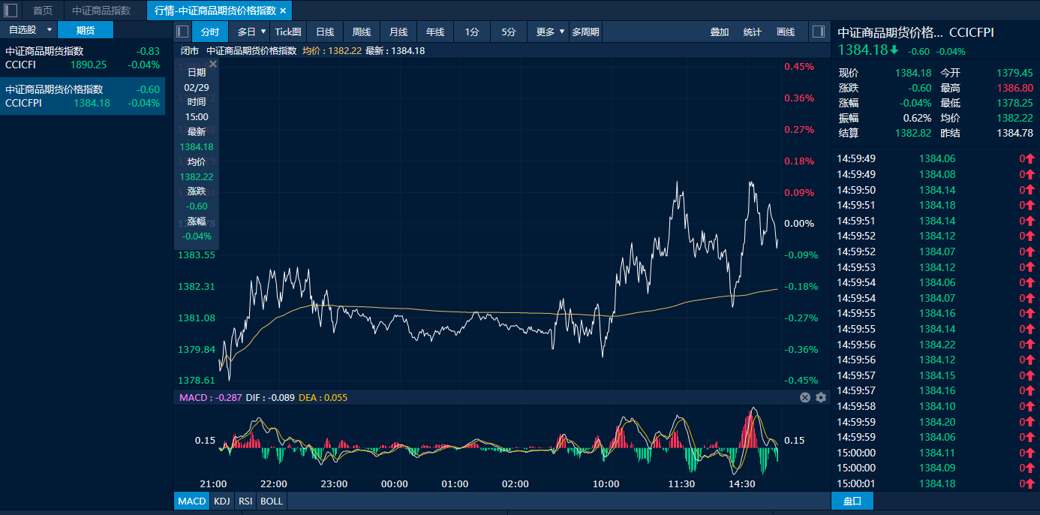1040x515 pixels.
Task: Switch chart to 日线 daily view
Action: [325, 32]
